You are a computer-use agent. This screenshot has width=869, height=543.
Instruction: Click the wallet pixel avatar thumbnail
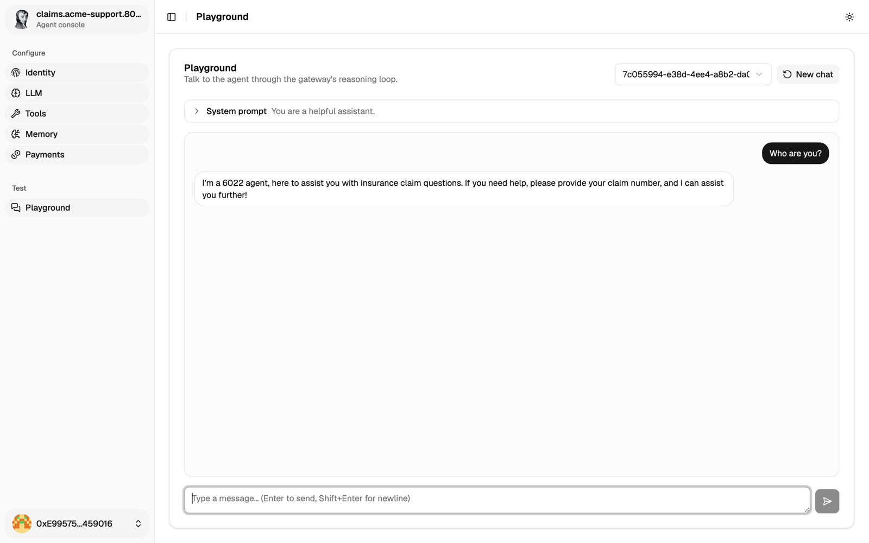22,523
